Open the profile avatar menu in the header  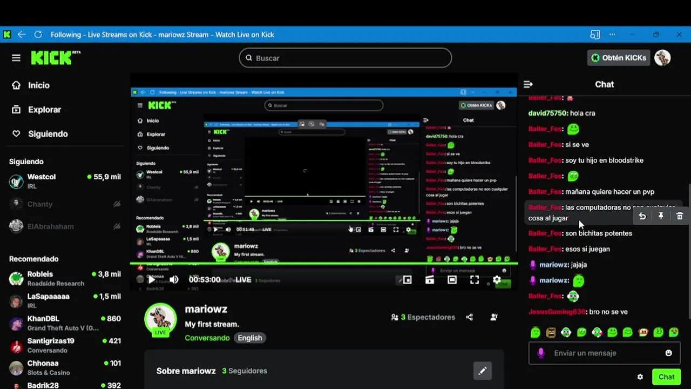click(662, 58)
